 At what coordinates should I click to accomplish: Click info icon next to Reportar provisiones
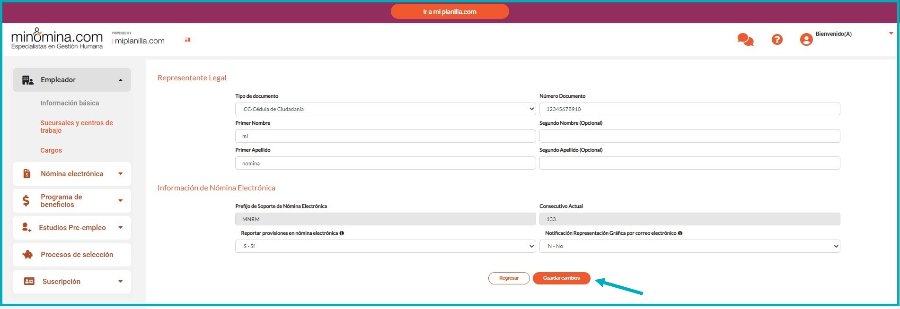pos(342,233)
